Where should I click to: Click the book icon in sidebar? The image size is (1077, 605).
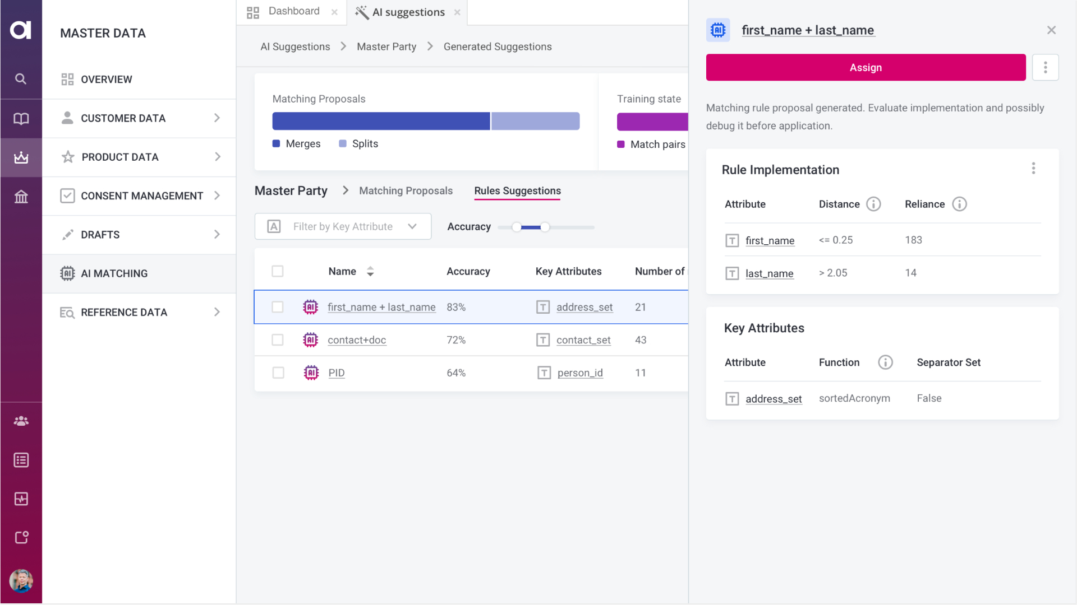[21, 118]
